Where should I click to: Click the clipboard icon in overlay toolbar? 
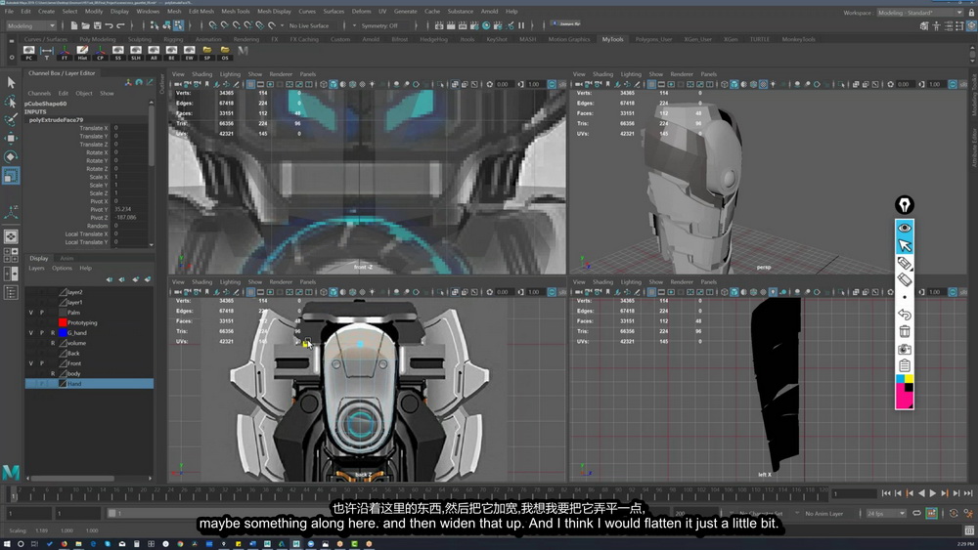(x=905, y=365)
